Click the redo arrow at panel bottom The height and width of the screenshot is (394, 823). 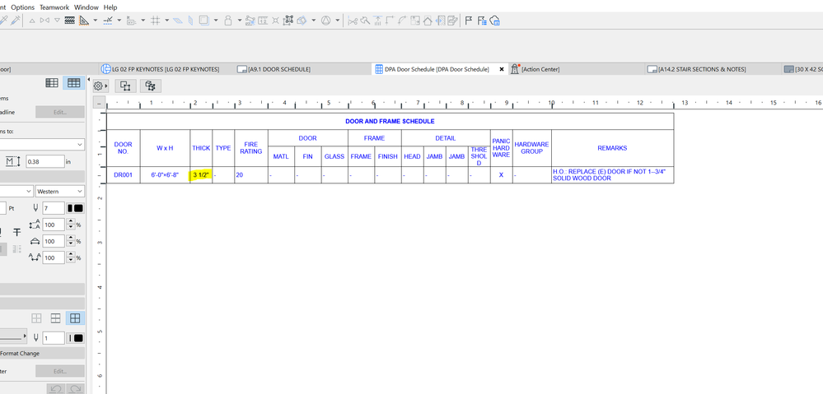tap(76, 389)
